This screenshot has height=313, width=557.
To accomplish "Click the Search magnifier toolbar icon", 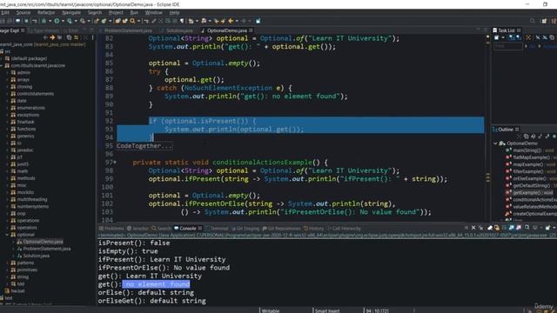I will (x=133, y=21).
